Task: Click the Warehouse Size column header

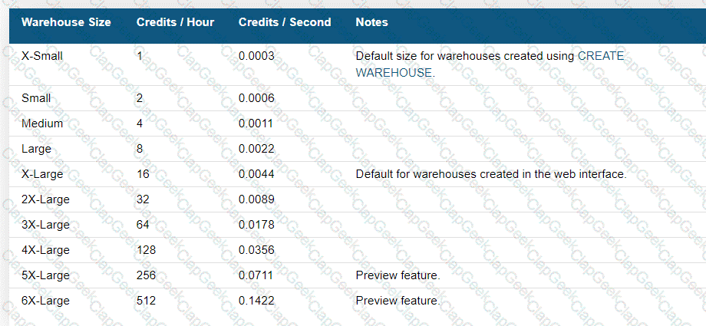Action: 66,22
